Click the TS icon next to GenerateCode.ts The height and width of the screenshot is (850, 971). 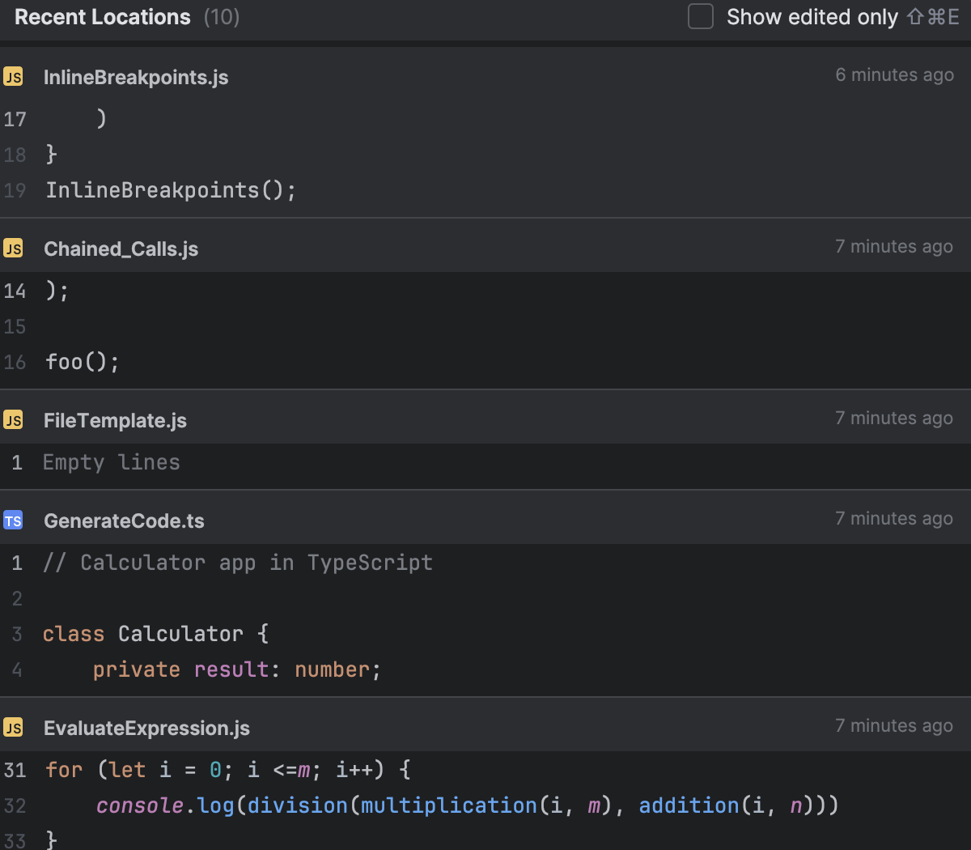click(x=14, y=521)
